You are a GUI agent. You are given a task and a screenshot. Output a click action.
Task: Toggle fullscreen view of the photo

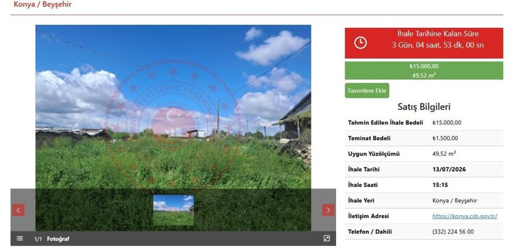(327, 238)
